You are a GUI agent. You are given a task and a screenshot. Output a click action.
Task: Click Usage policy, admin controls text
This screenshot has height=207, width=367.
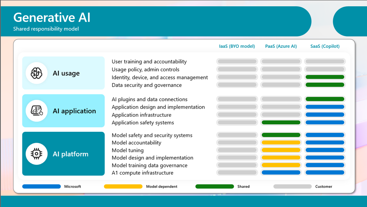click(145, 69)
